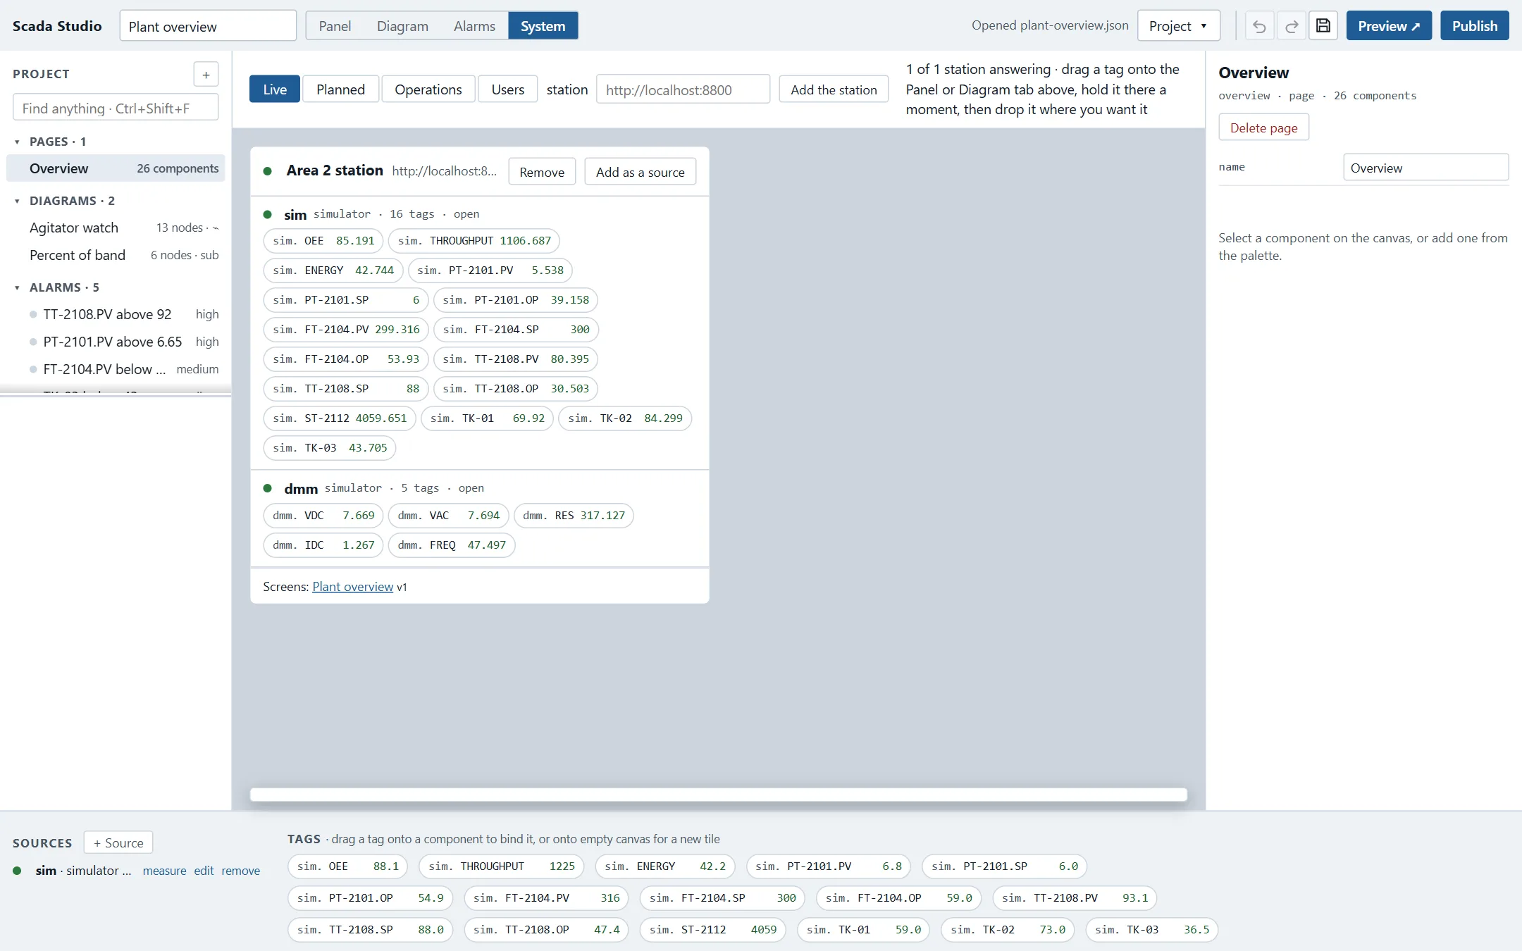The image size is (1522, 951).
Task: Click the sim. THROUGHPUT 1106.687 tag chip
Action: [474, 241]
